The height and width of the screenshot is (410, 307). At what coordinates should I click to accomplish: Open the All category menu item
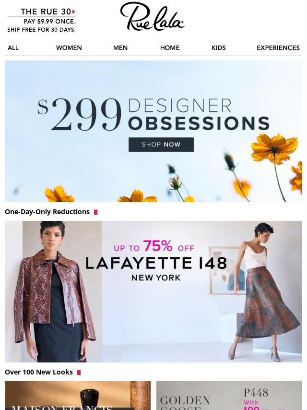13,48
